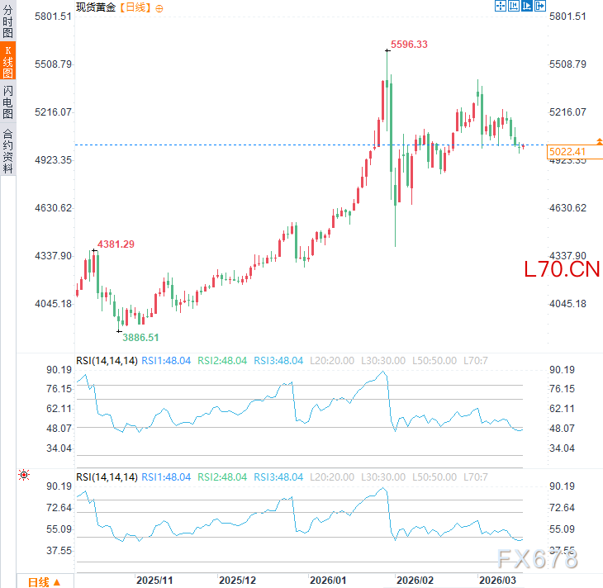Click the third layout icon at top right
The width and height of the screenshot is (603, 588).
[527, 6]
